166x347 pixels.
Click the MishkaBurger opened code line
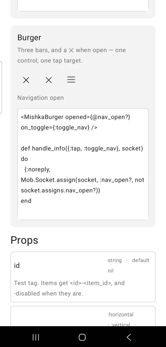tap(76, 117)
